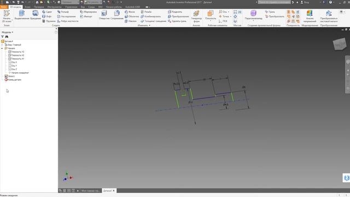Click the Грань freeform tool
The height and width of the screenshot is (197, 350).
point(270,12)
